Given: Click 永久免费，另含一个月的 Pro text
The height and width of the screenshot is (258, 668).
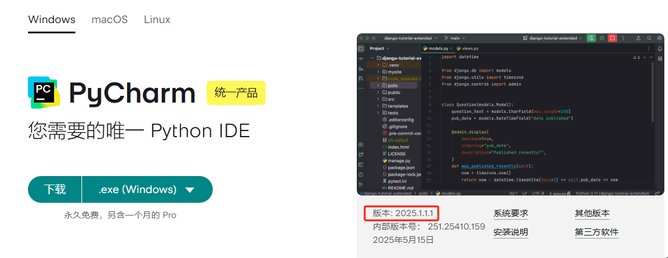Looking at the screenshot, I should point(120,215).
